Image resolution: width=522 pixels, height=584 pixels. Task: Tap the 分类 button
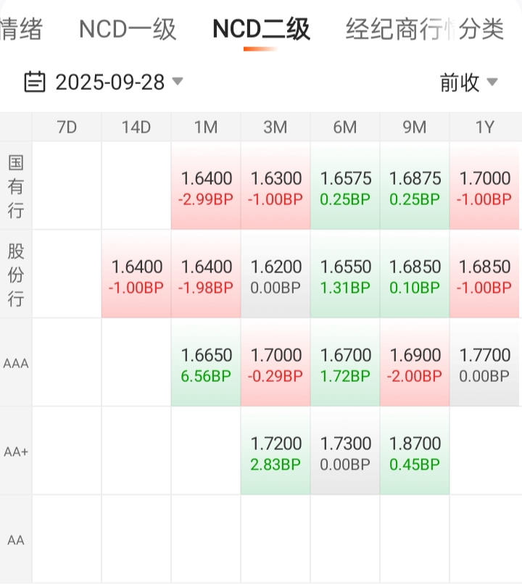click(481, 29)
